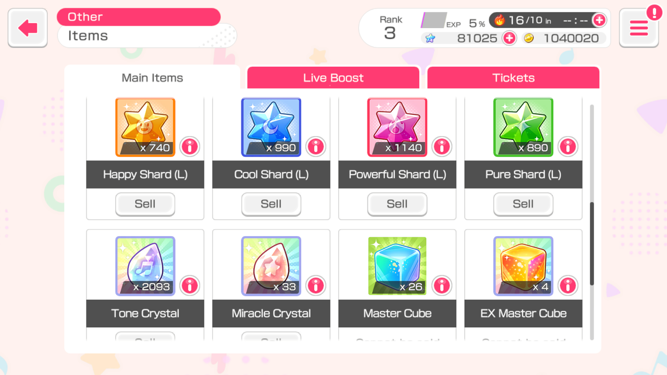This screenshot has height=375, width=667.
Task: Click the item list scrollbar
Action: point(592,244)
